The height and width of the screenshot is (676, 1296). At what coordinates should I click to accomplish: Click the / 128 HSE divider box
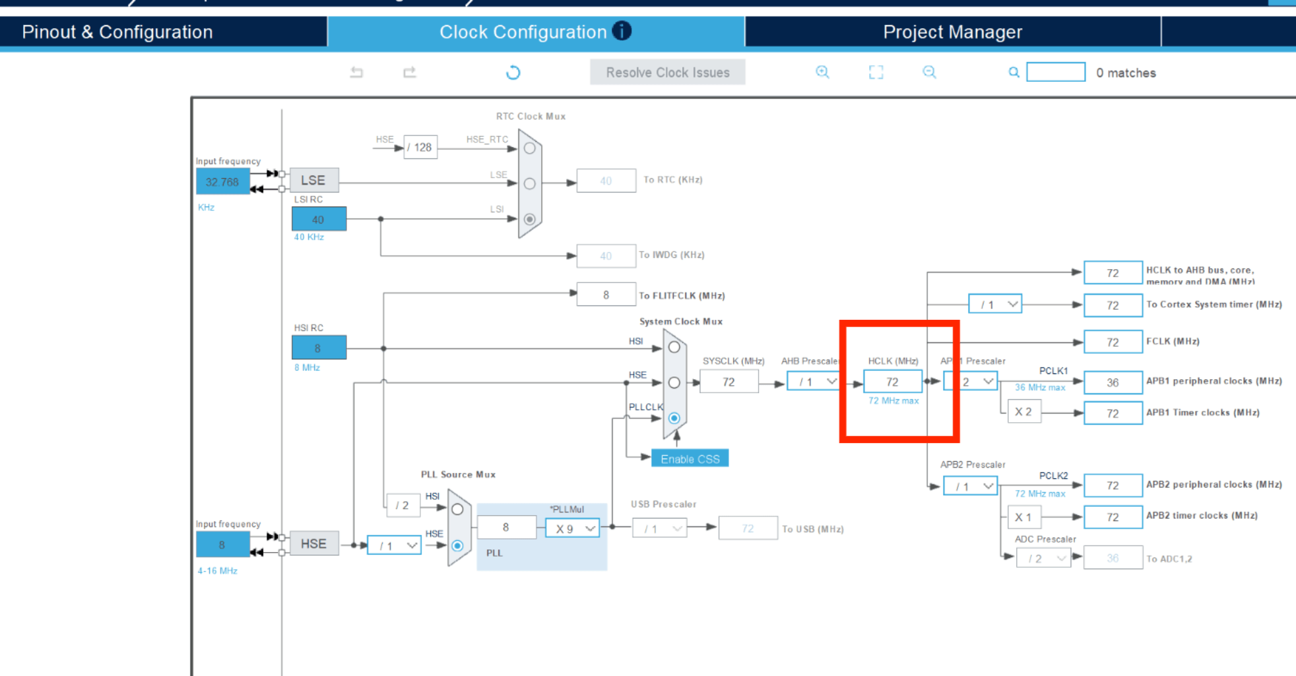pos(420,147)
